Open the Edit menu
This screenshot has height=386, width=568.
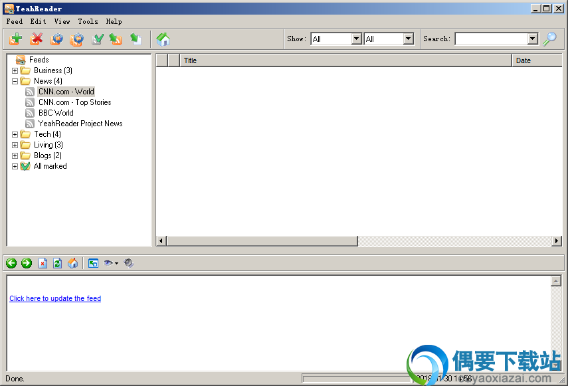tap(38, 21)
